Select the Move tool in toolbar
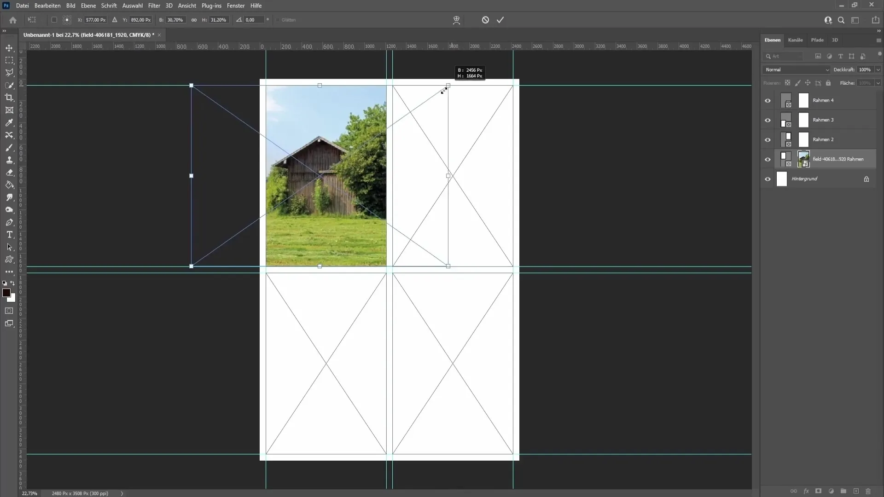Image resolution: width=884 pixels, height=497 pixels. pos(9,47)
